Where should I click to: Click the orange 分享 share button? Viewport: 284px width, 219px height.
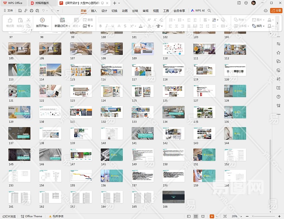[276, 11]
